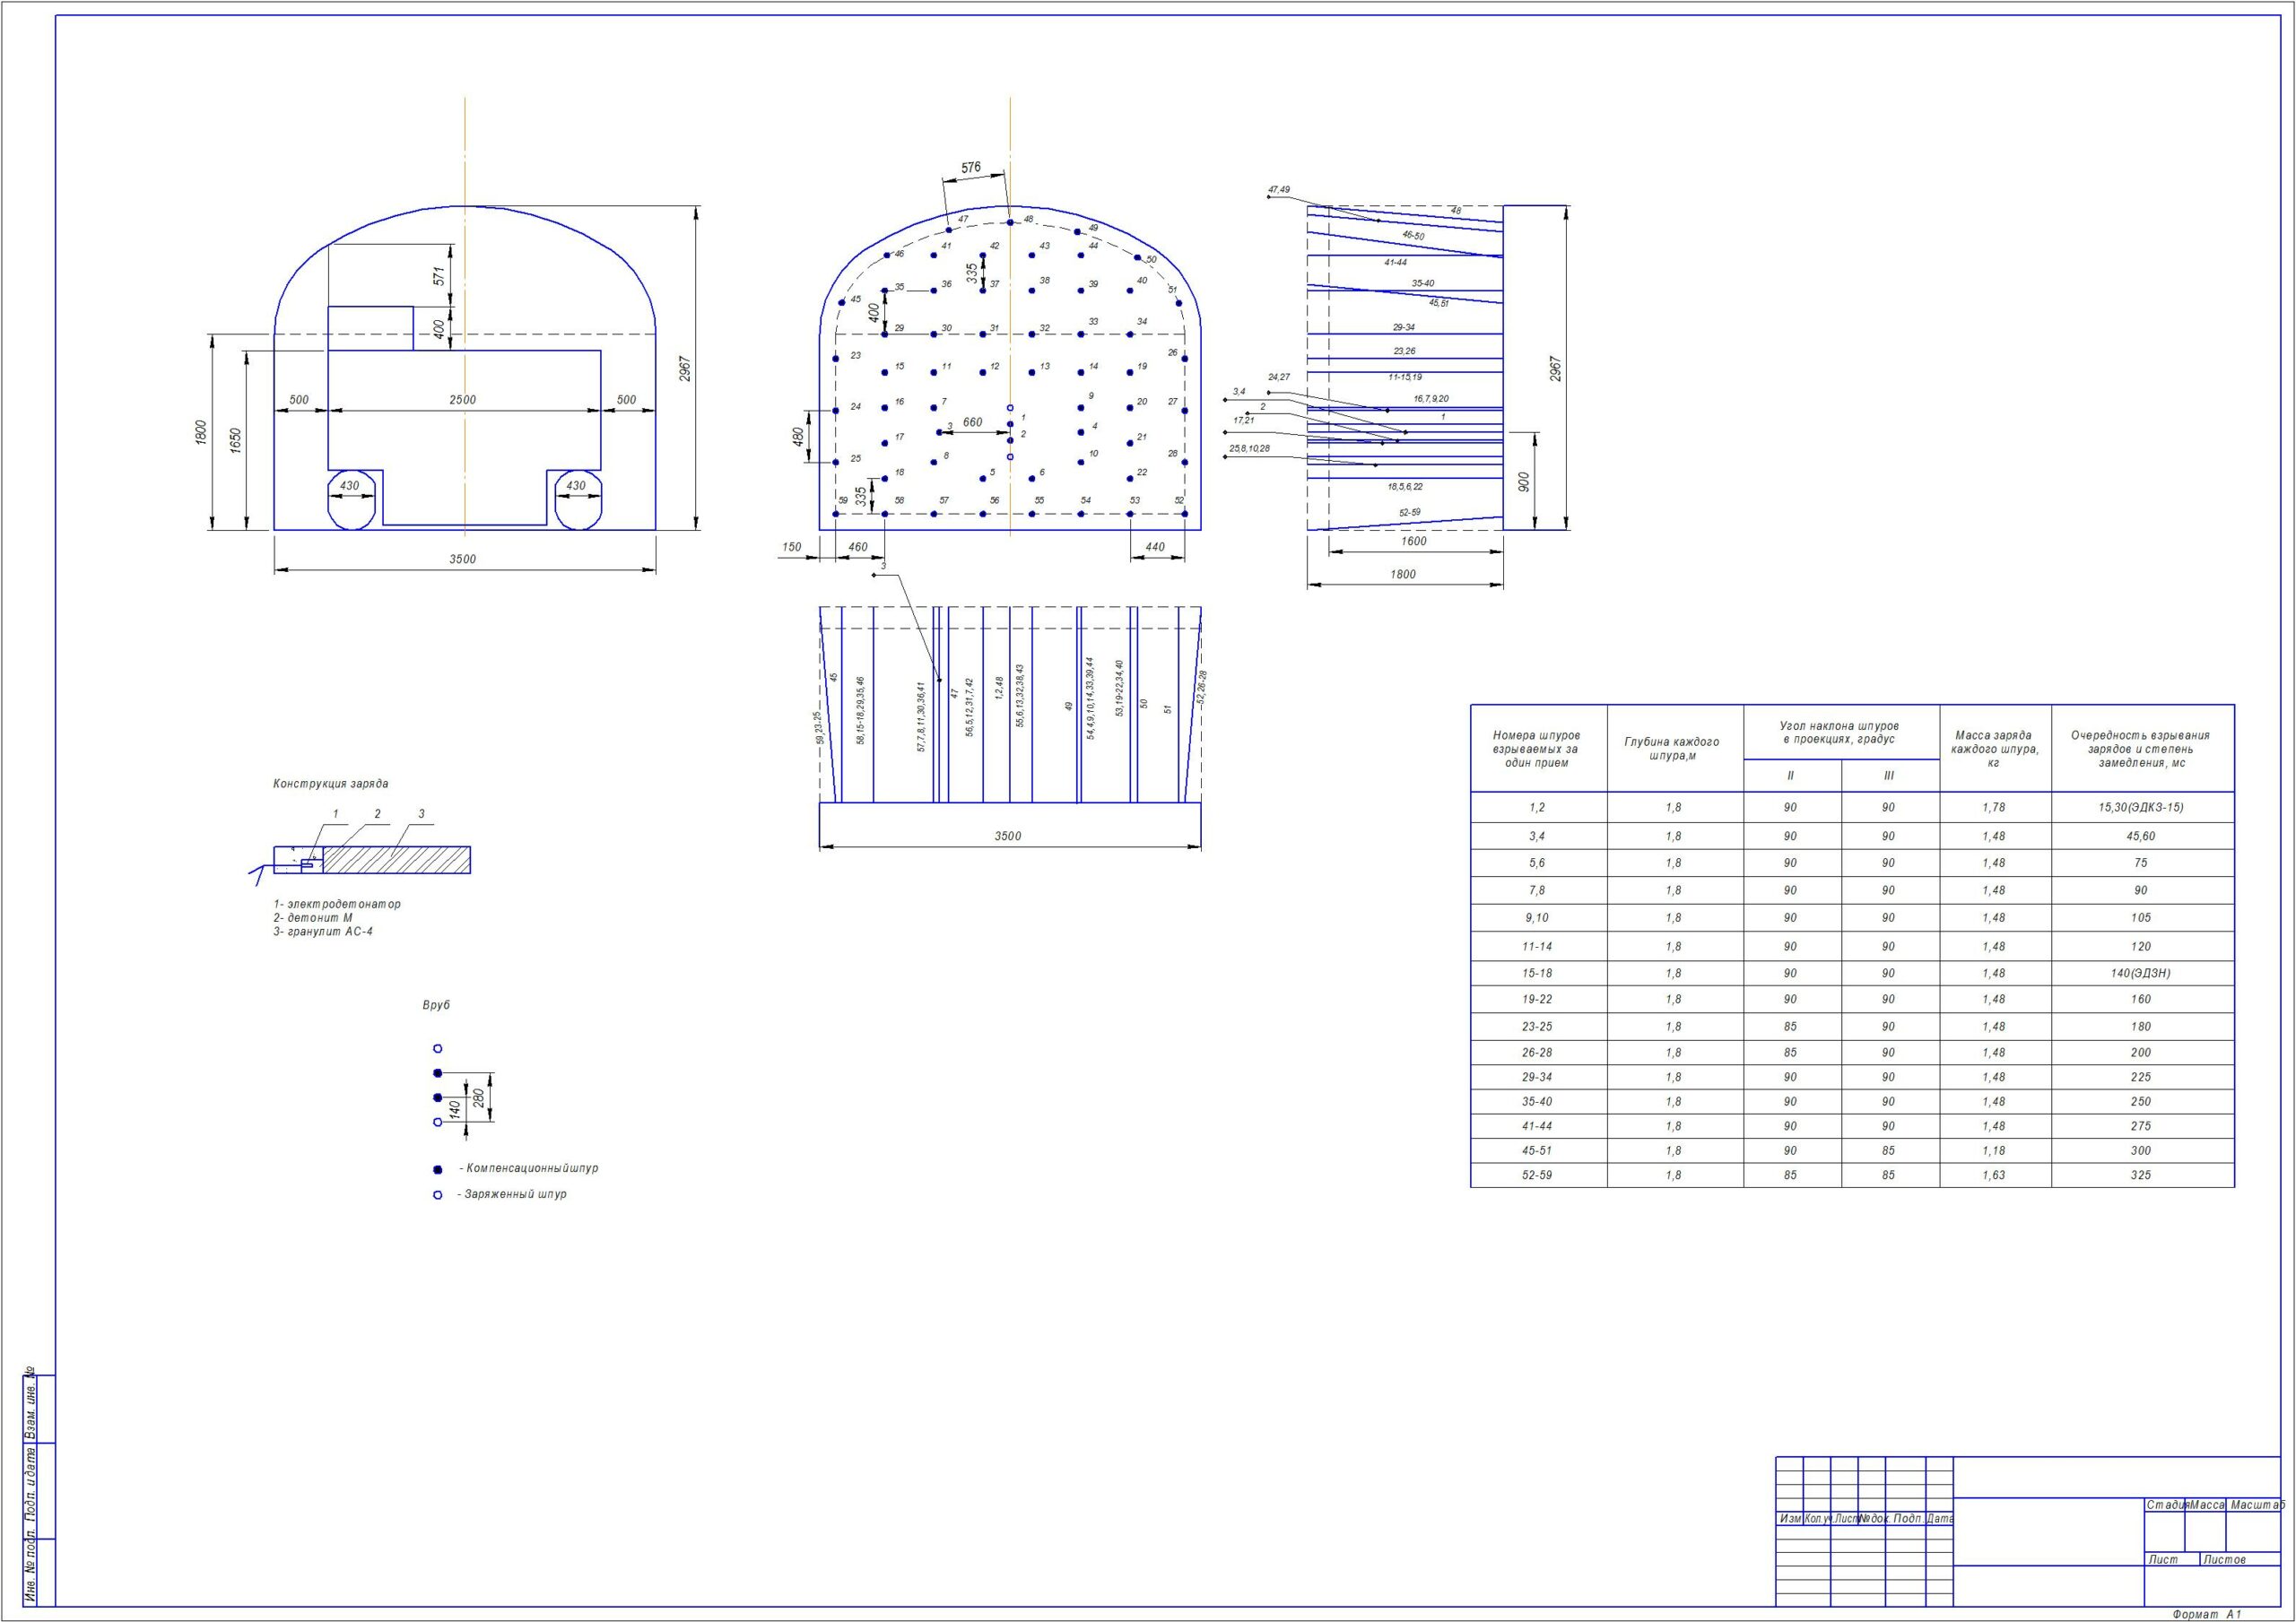Screen dimensions: 2296x1622
Task: Click the table row label '15-18'
Action: point(1537,973)
